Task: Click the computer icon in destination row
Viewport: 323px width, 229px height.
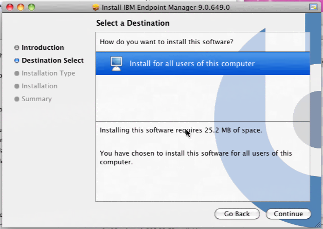Action: tap(116, 64)
